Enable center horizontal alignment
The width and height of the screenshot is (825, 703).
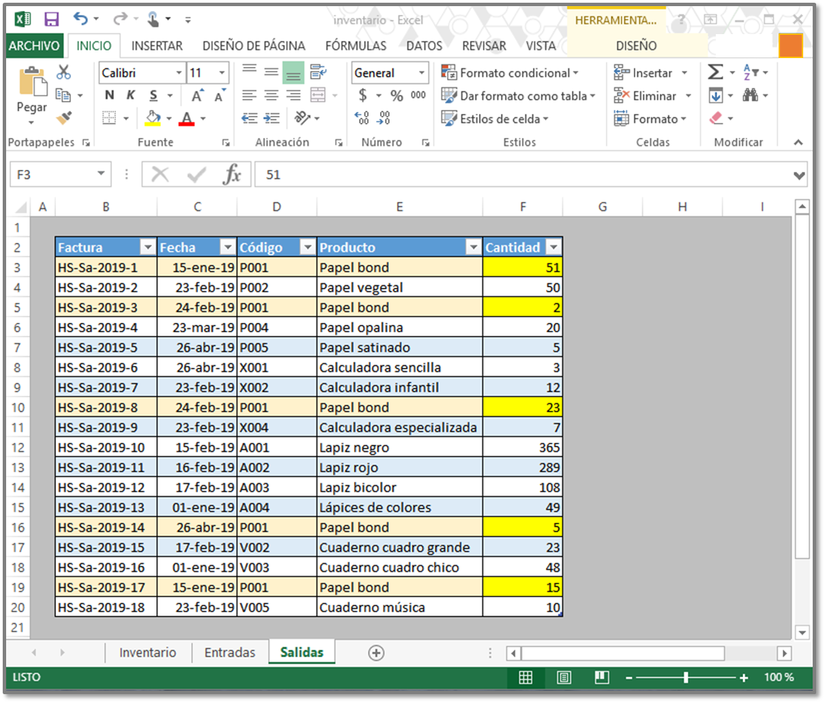click(x=271, y=96)
